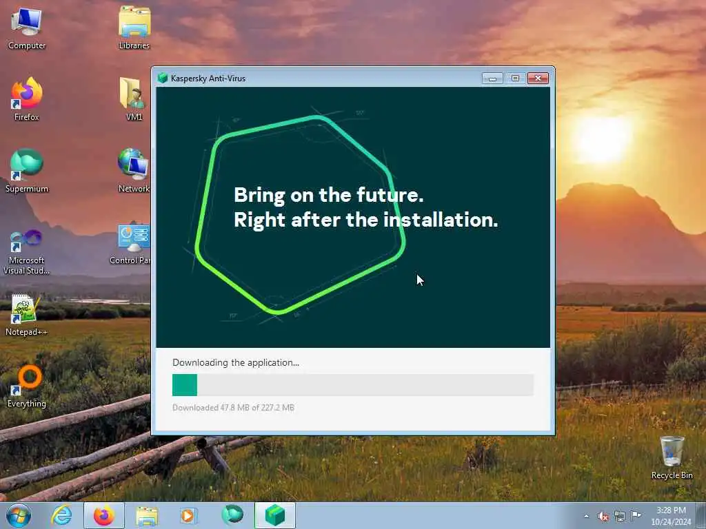Close the Kaspersky Anti-Virus installer
The width and height of the screenshot is (706, 529).
[x=538, y=79]
